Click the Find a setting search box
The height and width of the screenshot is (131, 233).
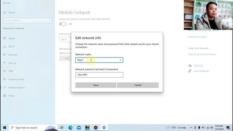tap(28, 20)
